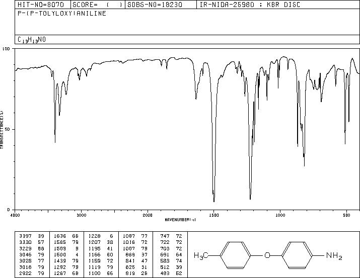
Task: Select the 1509 peak entry in table
Action: click(x=66, y=248)
